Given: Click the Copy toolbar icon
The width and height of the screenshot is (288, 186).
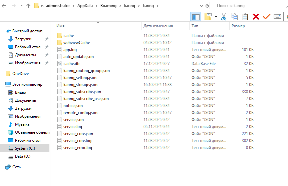Looking at the screenshot, I should (x=234, y=17).
